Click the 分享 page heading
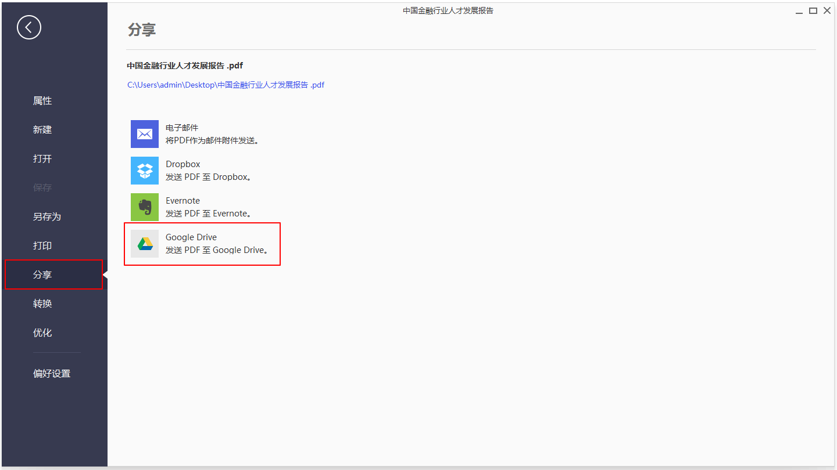837x470 pixels. coord(142,30)
